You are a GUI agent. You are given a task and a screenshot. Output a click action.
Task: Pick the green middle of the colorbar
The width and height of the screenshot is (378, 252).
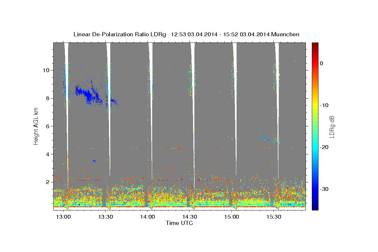click(x=315, y=126)
